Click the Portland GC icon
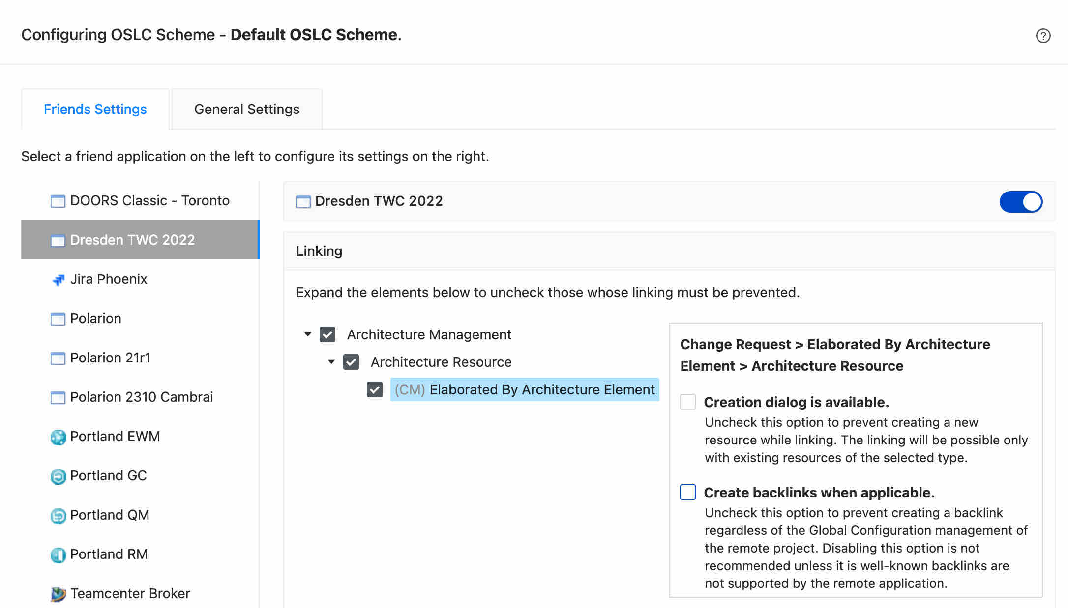1068x608 pixels. [58, 476]
